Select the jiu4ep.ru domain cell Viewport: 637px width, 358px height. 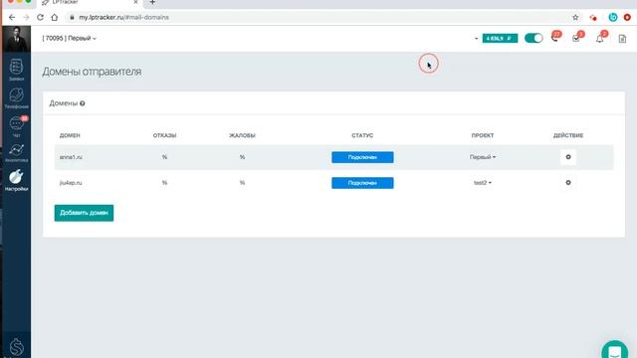point(71,183)
